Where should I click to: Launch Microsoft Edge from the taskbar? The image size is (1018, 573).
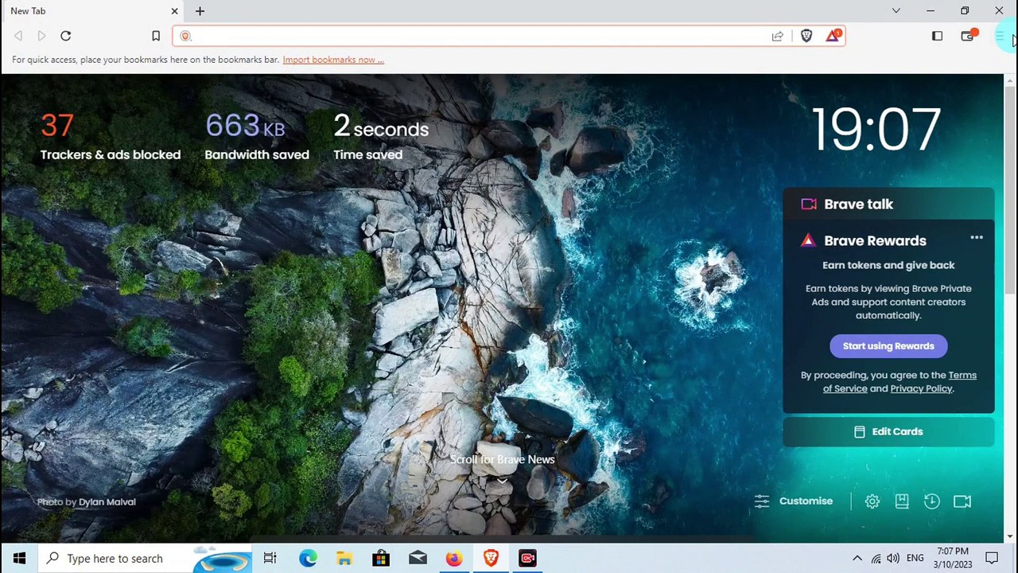308,559
